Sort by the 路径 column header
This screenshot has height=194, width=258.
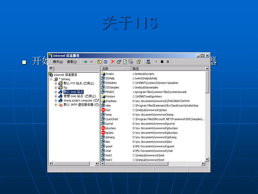pos(168,68)
